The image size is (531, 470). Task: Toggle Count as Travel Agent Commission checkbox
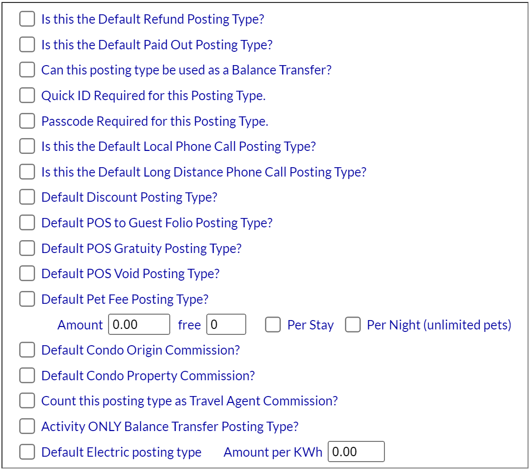tap(27, 400)
